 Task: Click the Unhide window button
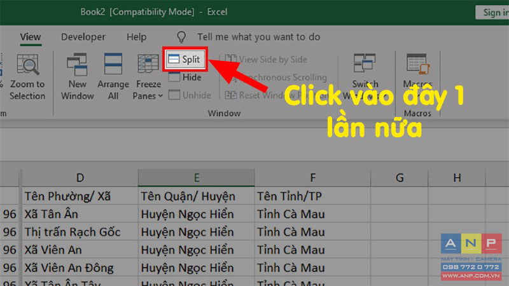tap(190, 95)
